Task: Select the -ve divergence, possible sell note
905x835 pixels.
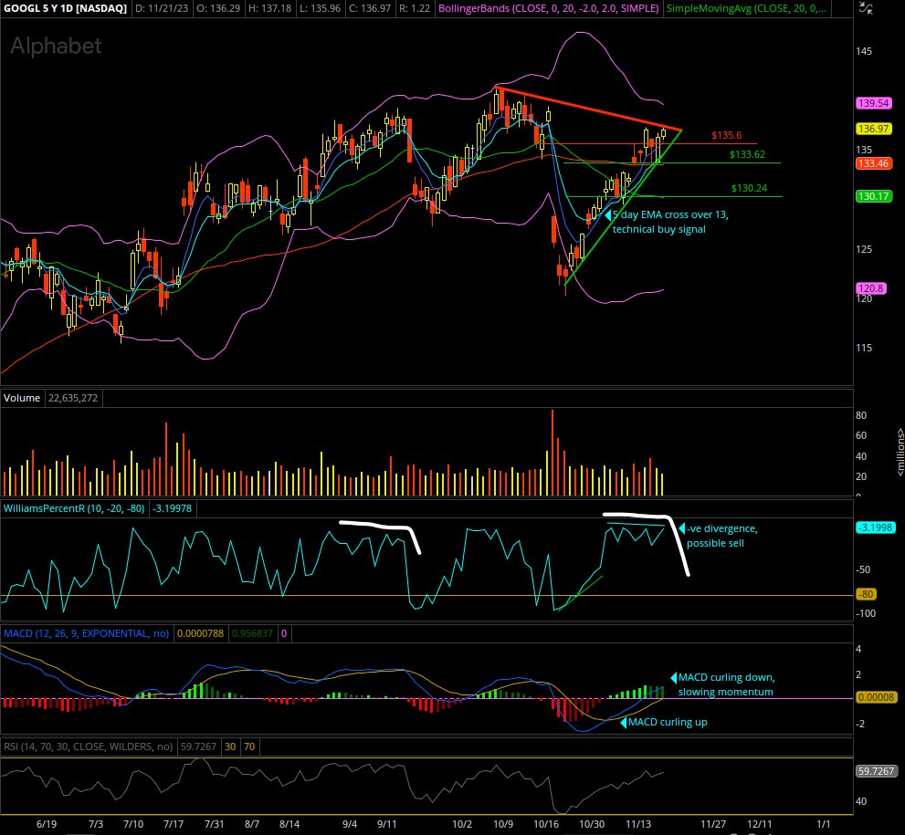Action: click(719, 536)
